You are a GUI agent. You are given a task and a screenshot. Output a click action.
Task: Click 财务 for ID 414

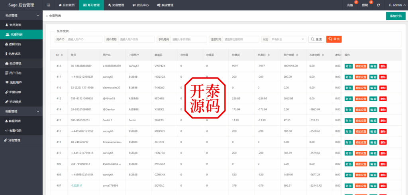pos(349,110)
